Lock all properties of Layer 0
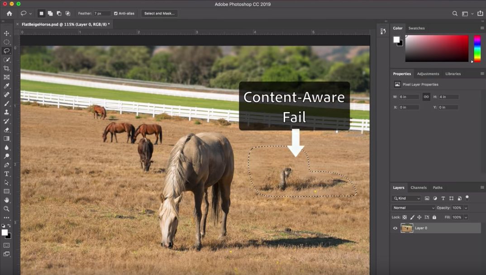The height and width of the screenshot is (275, 486). pos(434,217)
